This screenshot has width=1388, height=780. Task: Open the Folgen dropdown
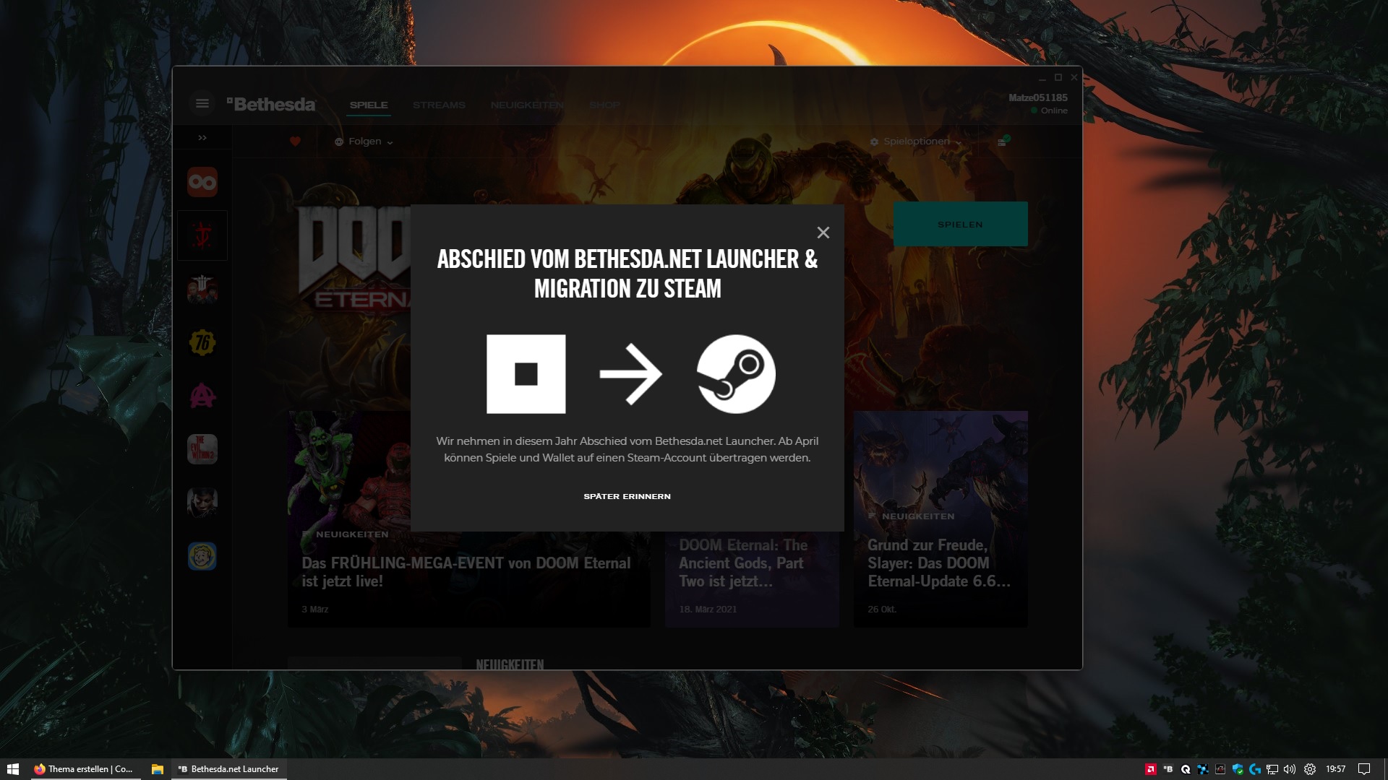click(364, 142)
